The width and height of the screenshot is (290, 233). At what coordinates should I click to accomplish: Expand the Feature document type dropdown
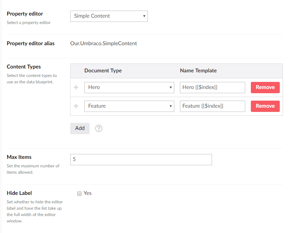pyautogui.click(x=129, y=106)
